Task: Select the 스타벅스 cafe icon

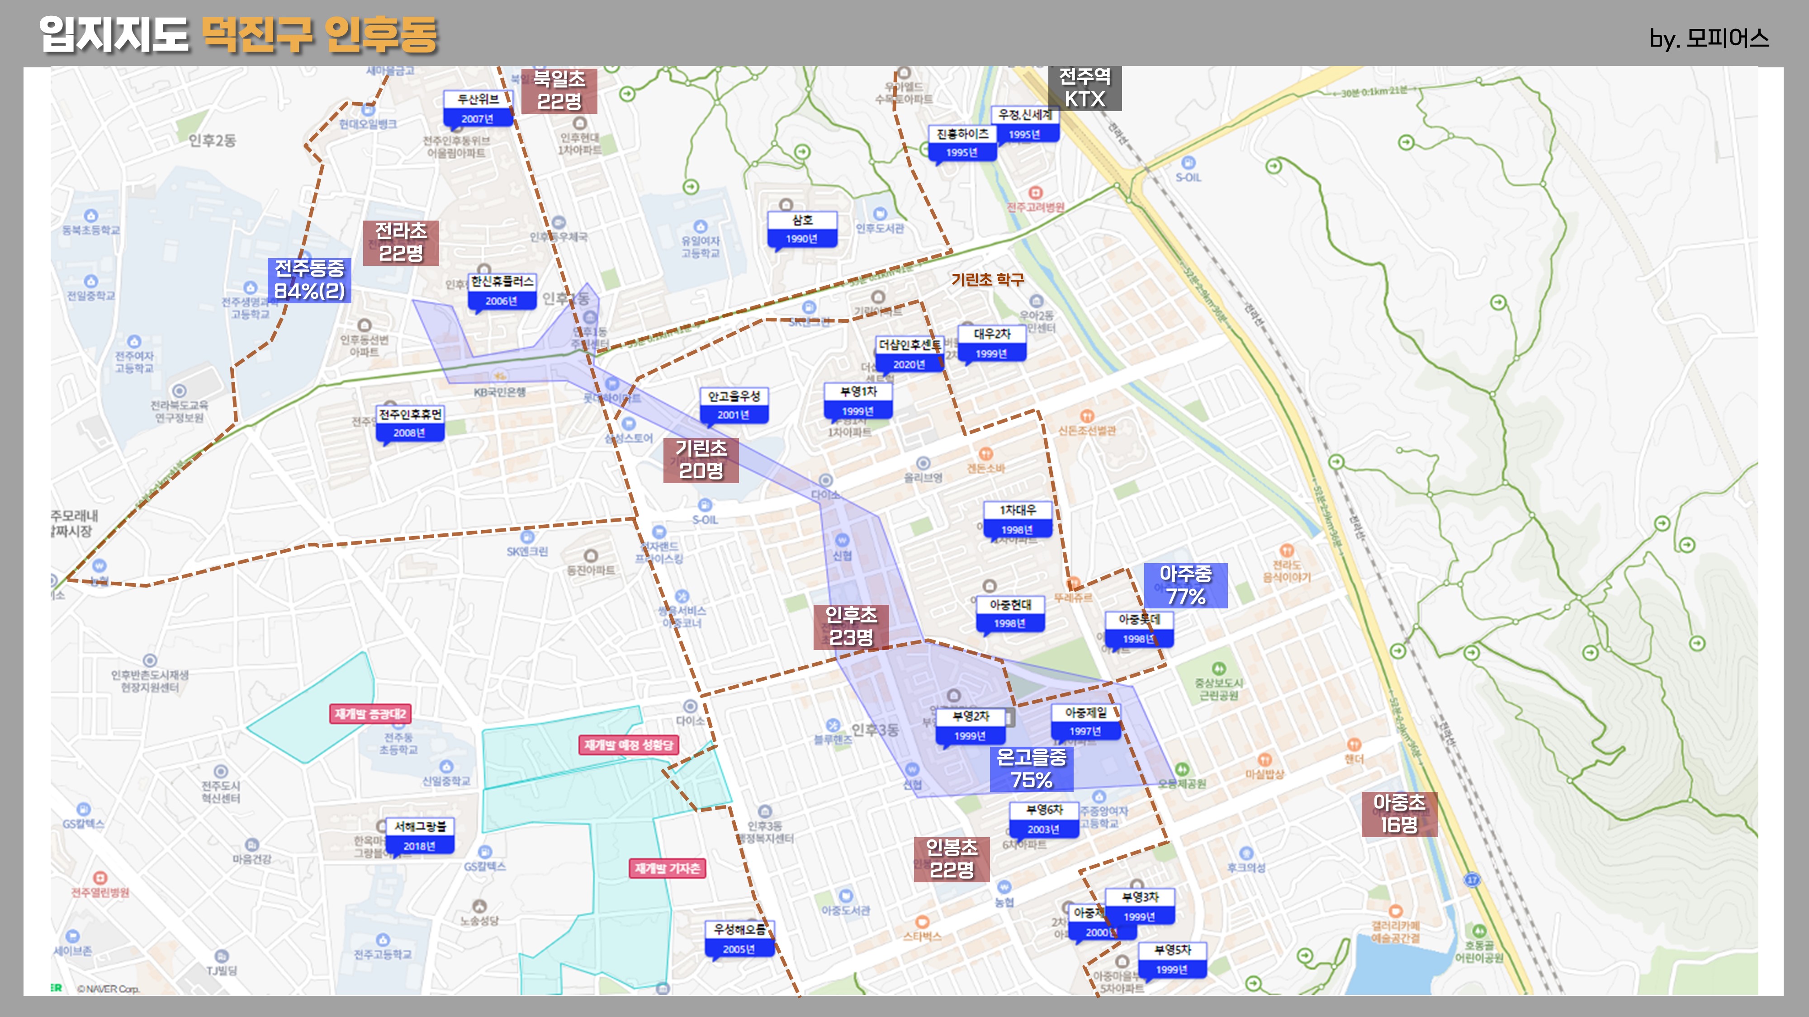Action: [922, 922]
